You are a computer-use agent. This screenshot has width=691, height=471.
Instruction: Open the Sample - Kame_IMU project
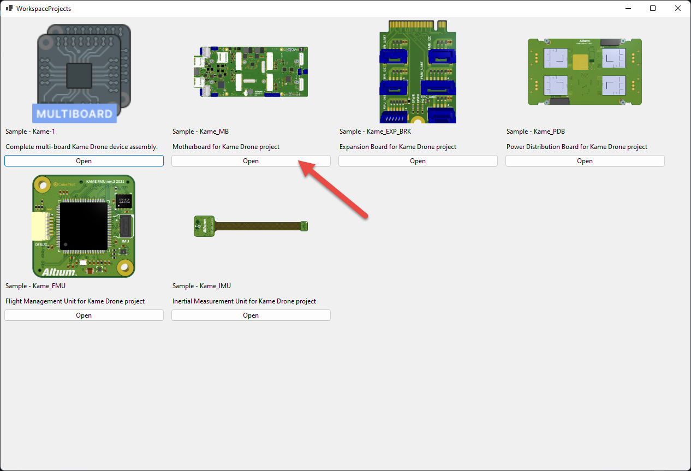[x=251, y=315]
